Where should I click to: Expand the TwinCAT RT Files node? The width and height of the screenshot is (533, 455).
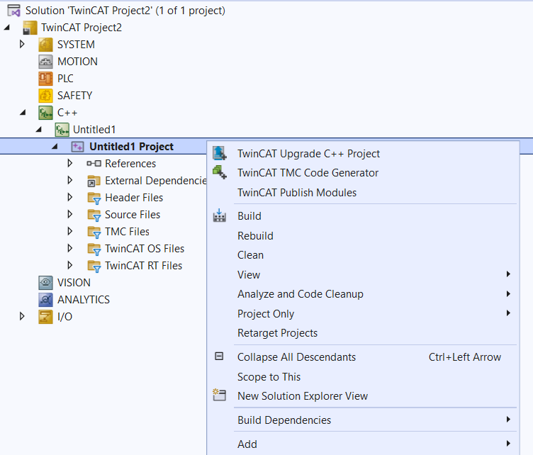(x=70, y=265)
